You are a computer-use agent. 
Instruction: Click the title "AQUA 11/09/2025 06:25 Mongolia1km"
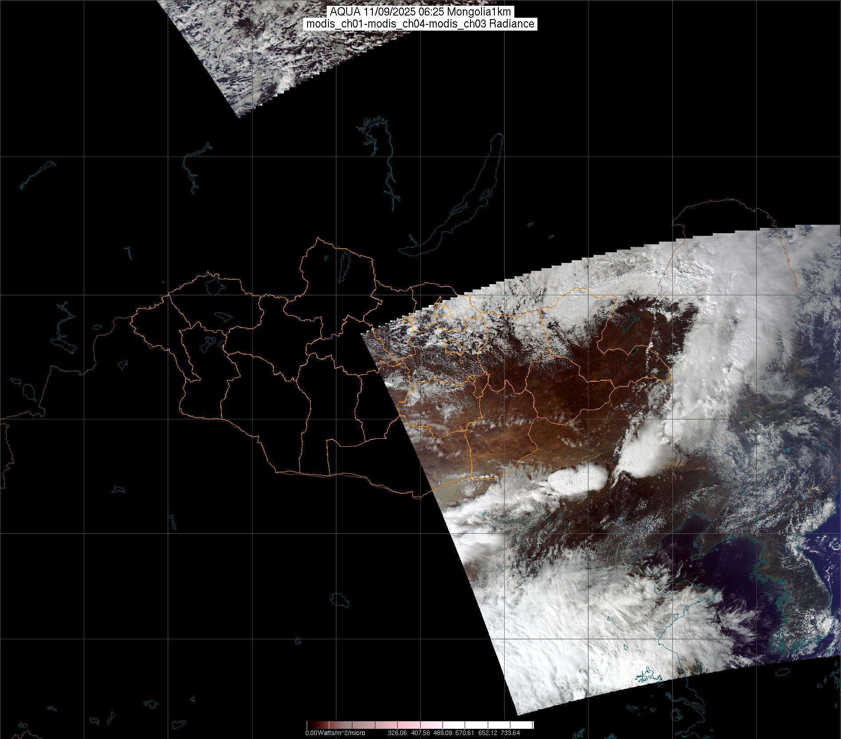420,12
